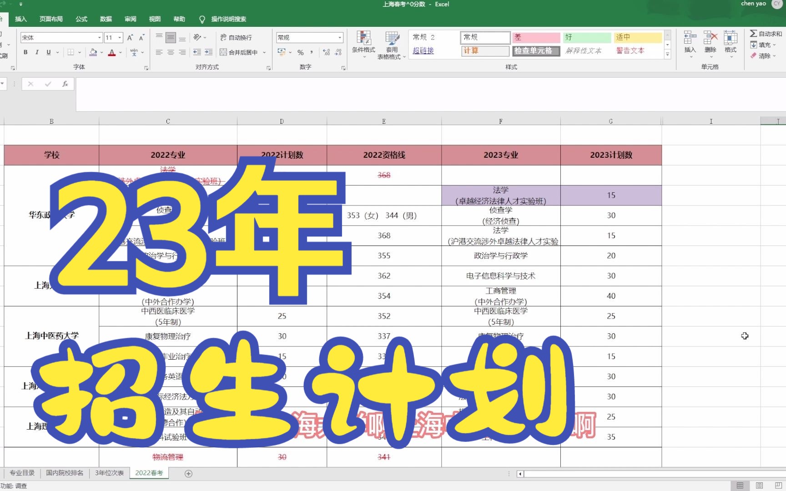Apply the 警告文本 warning text style
Screen dimensions: 786x491
click(630, 50)
